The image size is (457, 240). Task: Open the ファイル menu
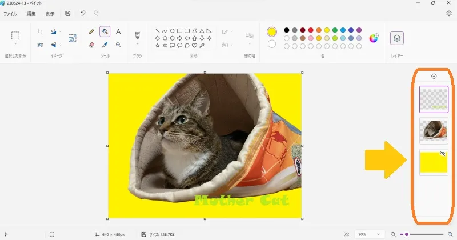pos(10,13)
